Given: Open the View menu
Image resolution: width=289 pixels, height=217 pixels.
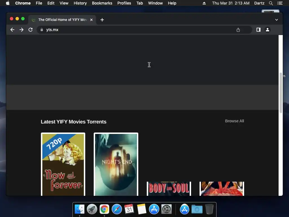Looking at the screenshot, I should [64, 3].
